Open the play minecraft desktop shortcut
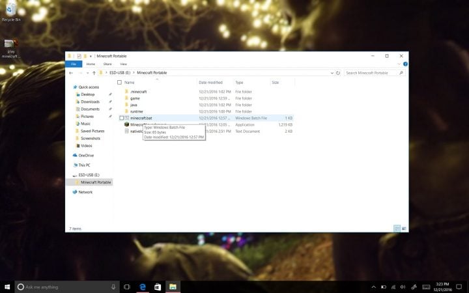Viewport: 469px width, 293px height. [11, 48]
